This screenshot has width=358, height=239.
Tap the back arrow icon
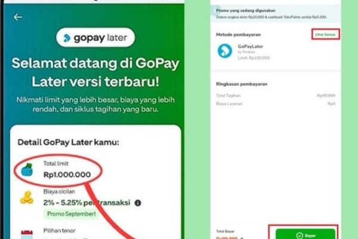pos(17,17)
